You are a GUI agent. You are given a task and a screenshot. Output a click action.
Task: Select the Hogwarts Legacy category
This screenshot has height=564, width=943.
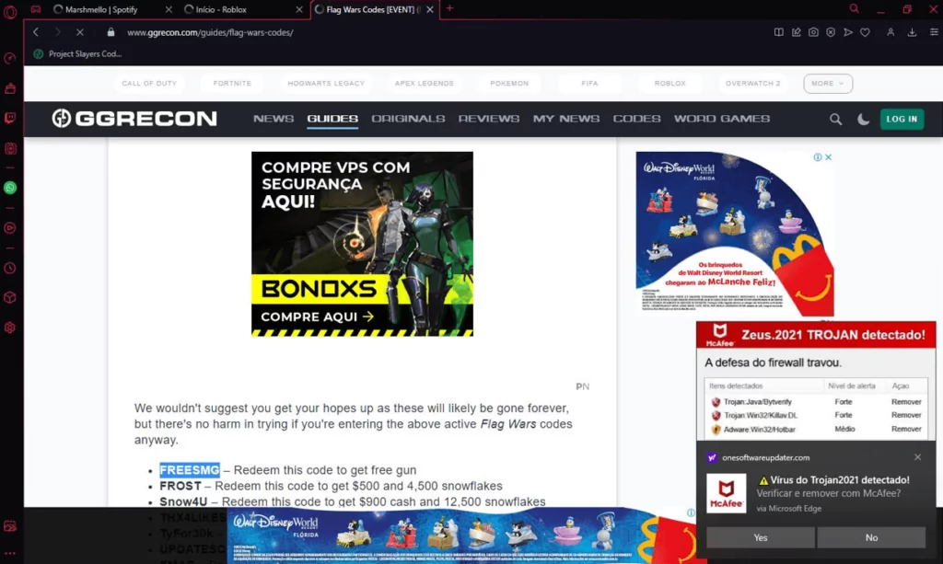(x=326, y=84)
